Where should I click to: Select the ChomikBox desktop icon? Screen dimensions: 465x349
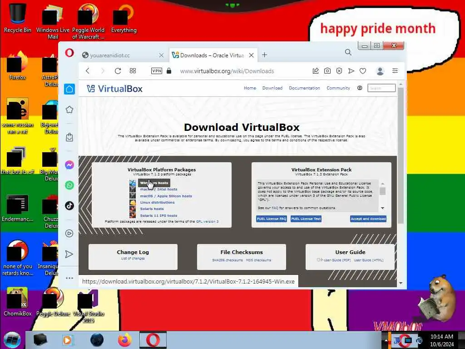(x=18, y=302)
